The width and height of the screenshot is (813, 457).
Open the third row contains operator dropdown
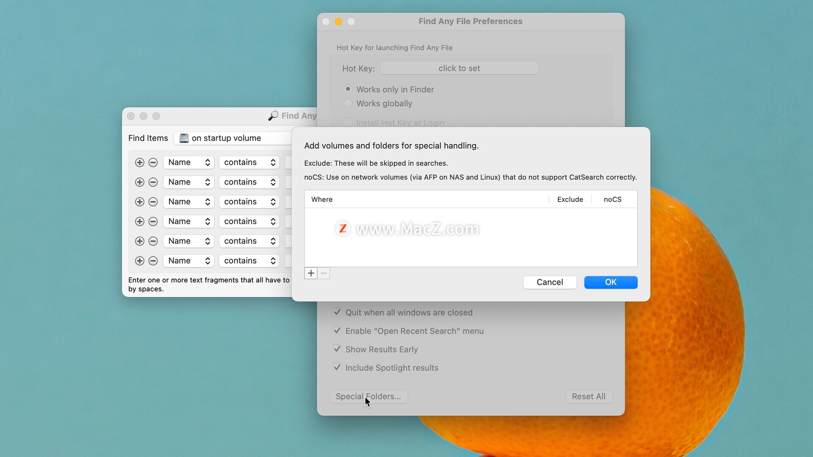click(x=249, y=202)
